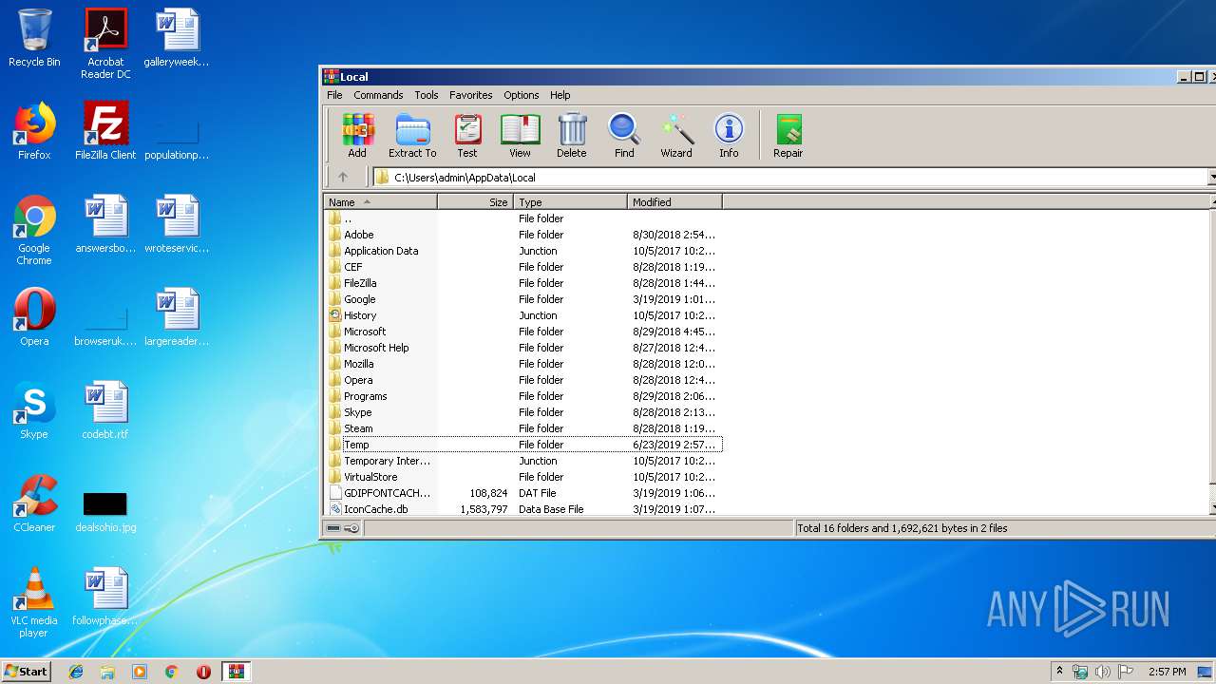Click the Delete trash icon in toolbar
The width and height of the screenshot is (1216, 684).
[572, 136]
